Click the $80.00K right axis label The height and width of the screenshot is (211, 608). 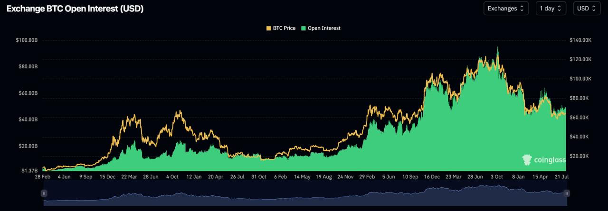[x=579, y=98]
